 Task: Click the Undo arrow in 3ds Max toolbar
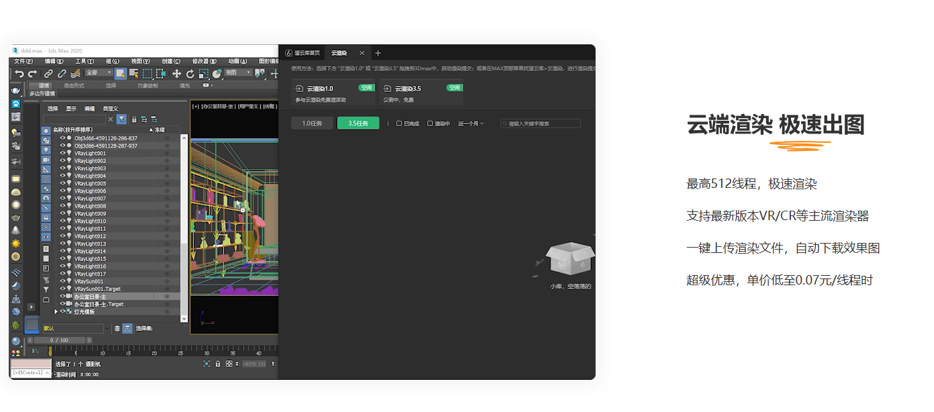pos(19,73)
